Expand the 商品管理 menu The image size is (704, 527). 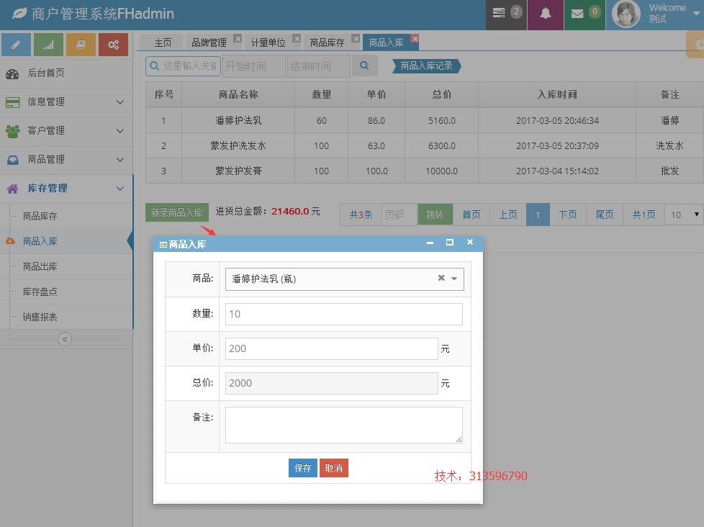pos(66,159)
